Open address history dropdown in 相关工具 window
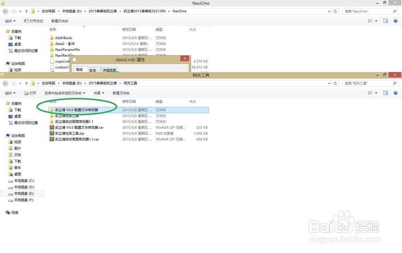 [329, 83]
